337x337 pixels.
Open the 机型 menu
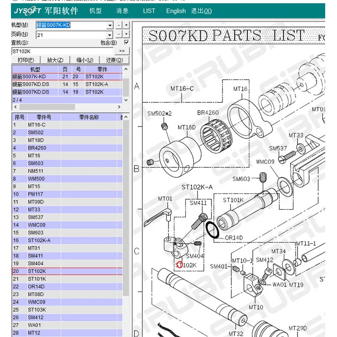(x=96, y=11)
